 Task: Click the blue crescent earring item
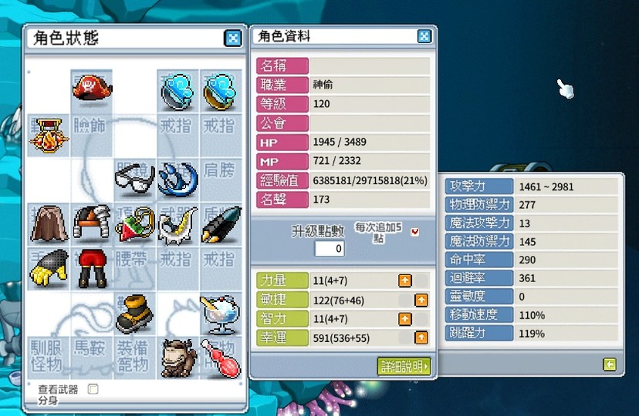(178, 179)
